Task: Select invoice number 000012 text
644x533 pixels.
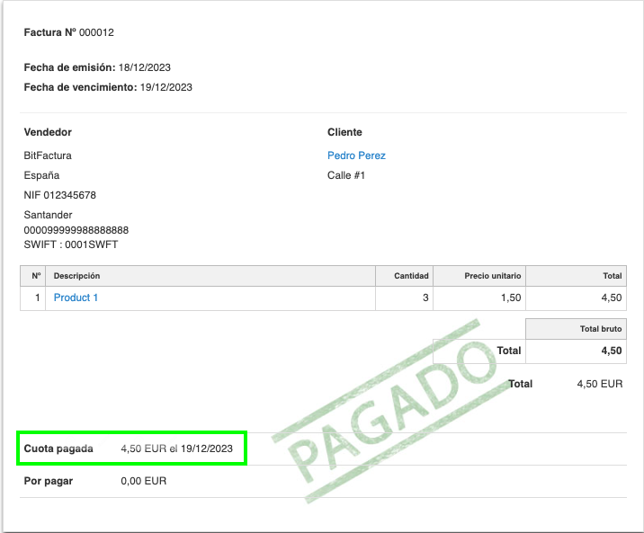Action: point(96,32)
